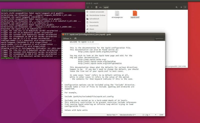This screenshot has width=200, height=123.
Task: Go forward in the squid file manager
Action: coord(91,7)
